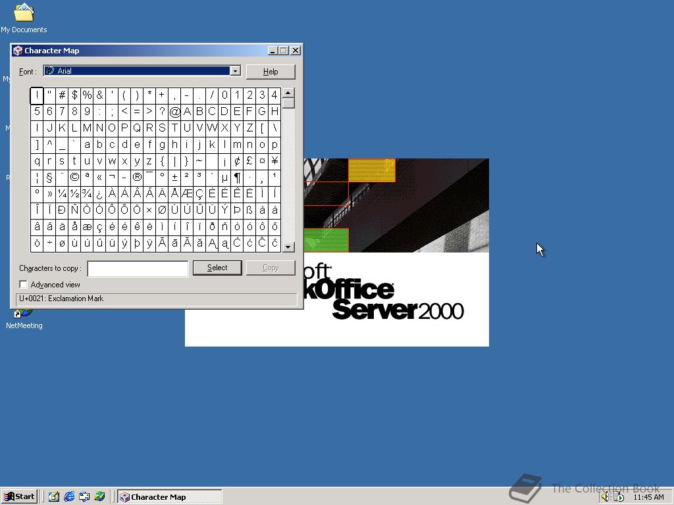Pick the @ symbol in the grid
The image size is (674, 505).
pyautogui.click(x=174, y=112)
